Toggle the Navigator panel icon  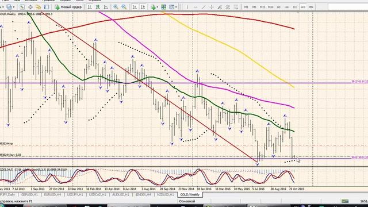point(39,7)
